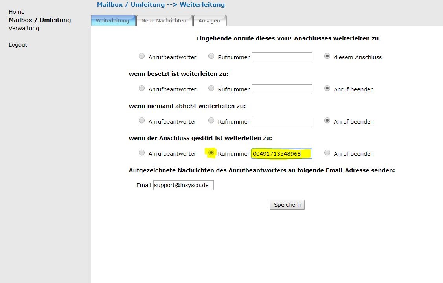Select Anrufbeantworter when connection is disrupted

142,153
